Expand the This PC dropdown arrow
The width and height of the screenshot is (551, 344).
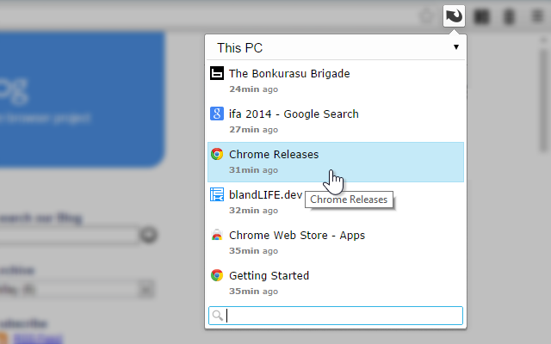(456, 47)
